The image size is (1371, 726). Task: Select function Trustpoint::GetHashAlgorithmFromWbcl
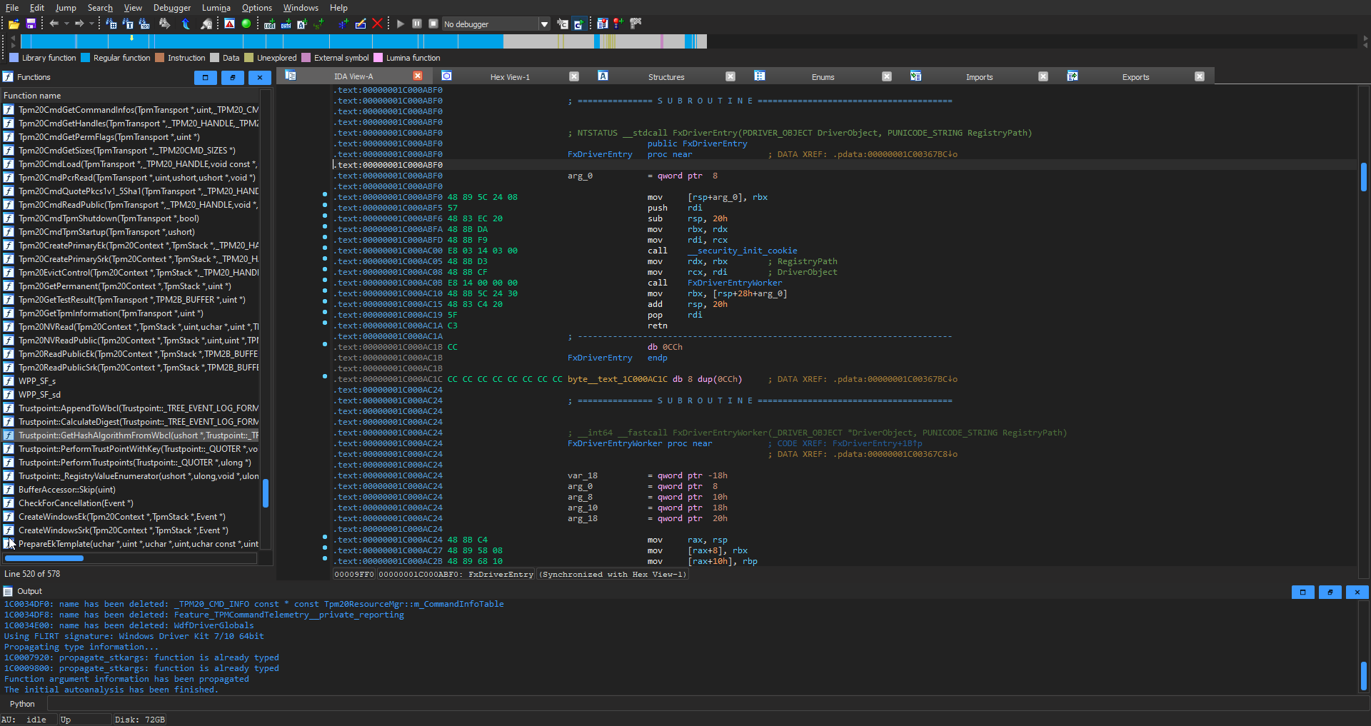point(130,435)
